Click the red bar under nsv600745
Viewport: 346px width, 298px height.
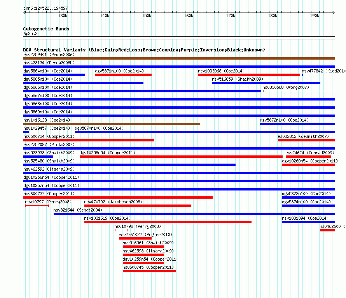pos(149,271)
